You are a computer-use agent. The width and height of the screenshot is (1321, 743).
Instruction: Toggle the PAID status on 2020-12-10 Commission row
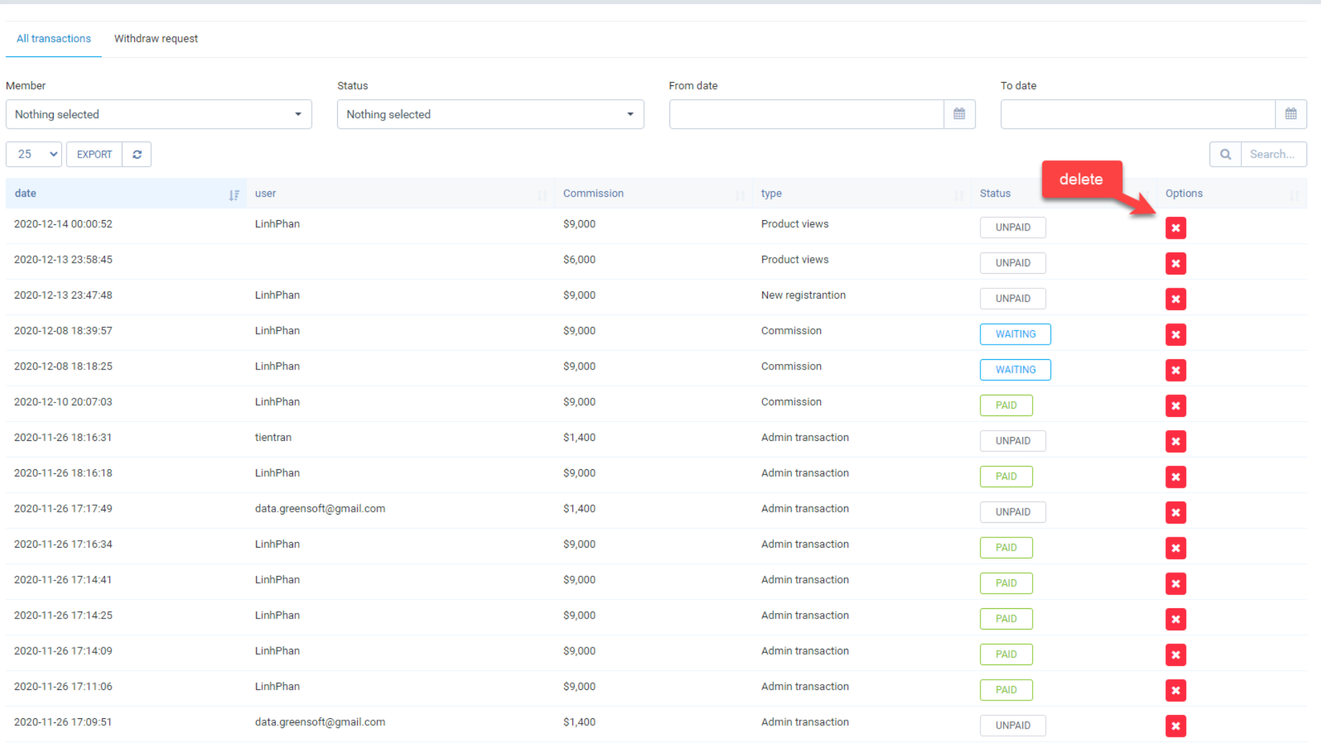[x=1006, y=405]
